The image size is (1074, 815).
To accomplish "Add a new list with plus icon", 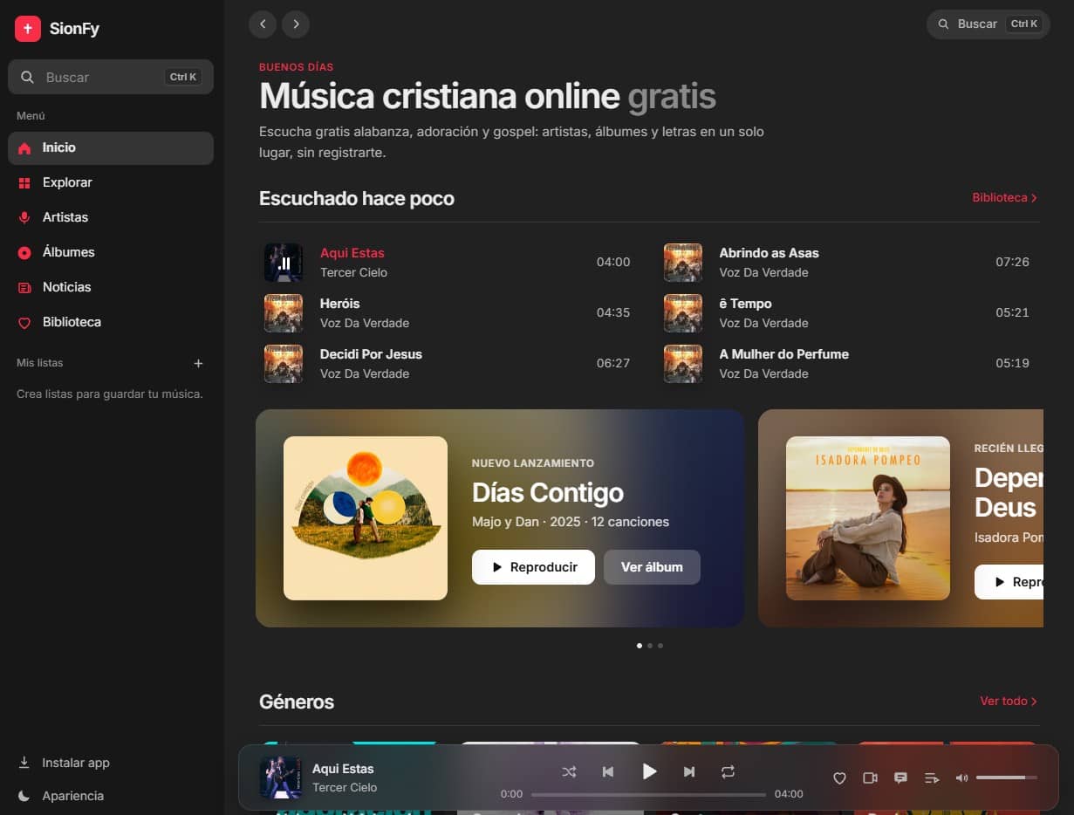I will tap(198, 363).
